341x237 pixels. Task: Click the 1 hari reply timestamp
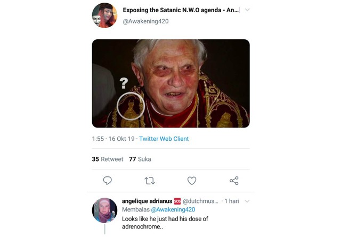pyautogui.click(x=231, y=201)
